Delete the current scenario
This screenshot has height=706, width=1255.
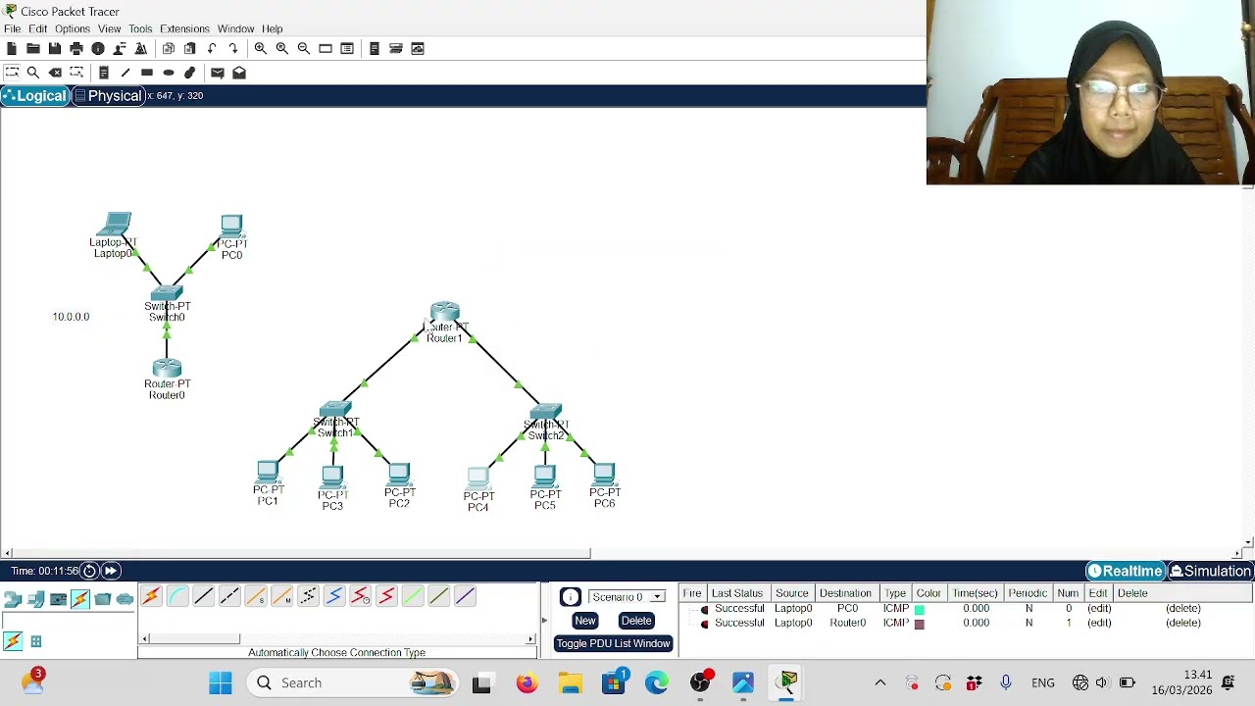click(x=636, y=621)
